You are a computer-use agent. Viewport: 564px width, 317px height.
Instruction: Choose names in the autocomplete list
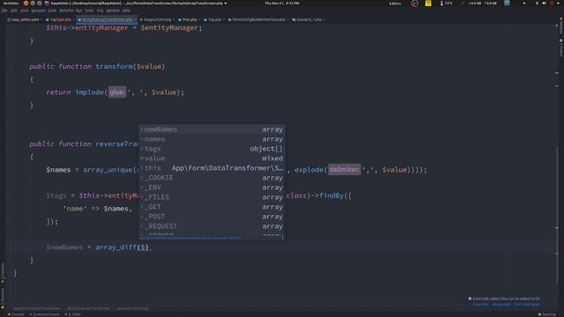pyautogui.click(x=212, y=139)
